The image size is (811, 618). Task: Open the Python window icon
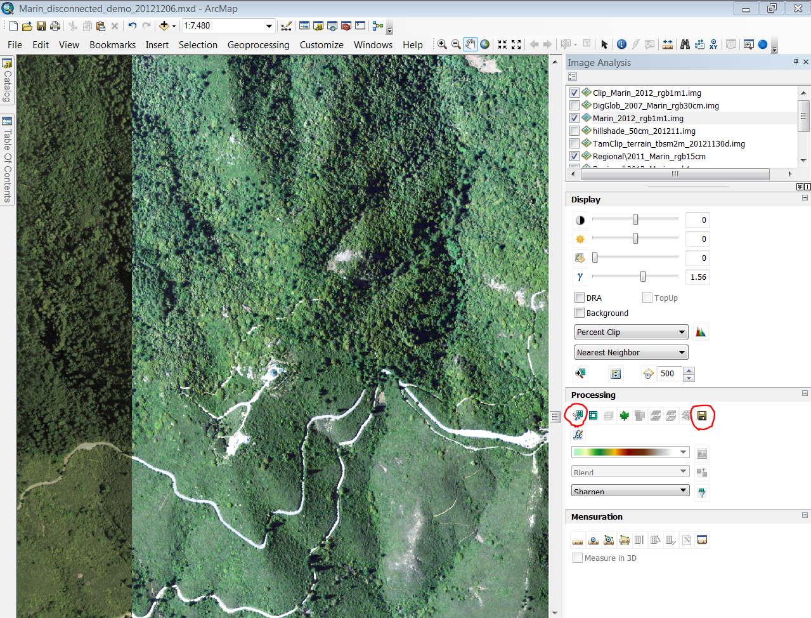coord(360,26)
